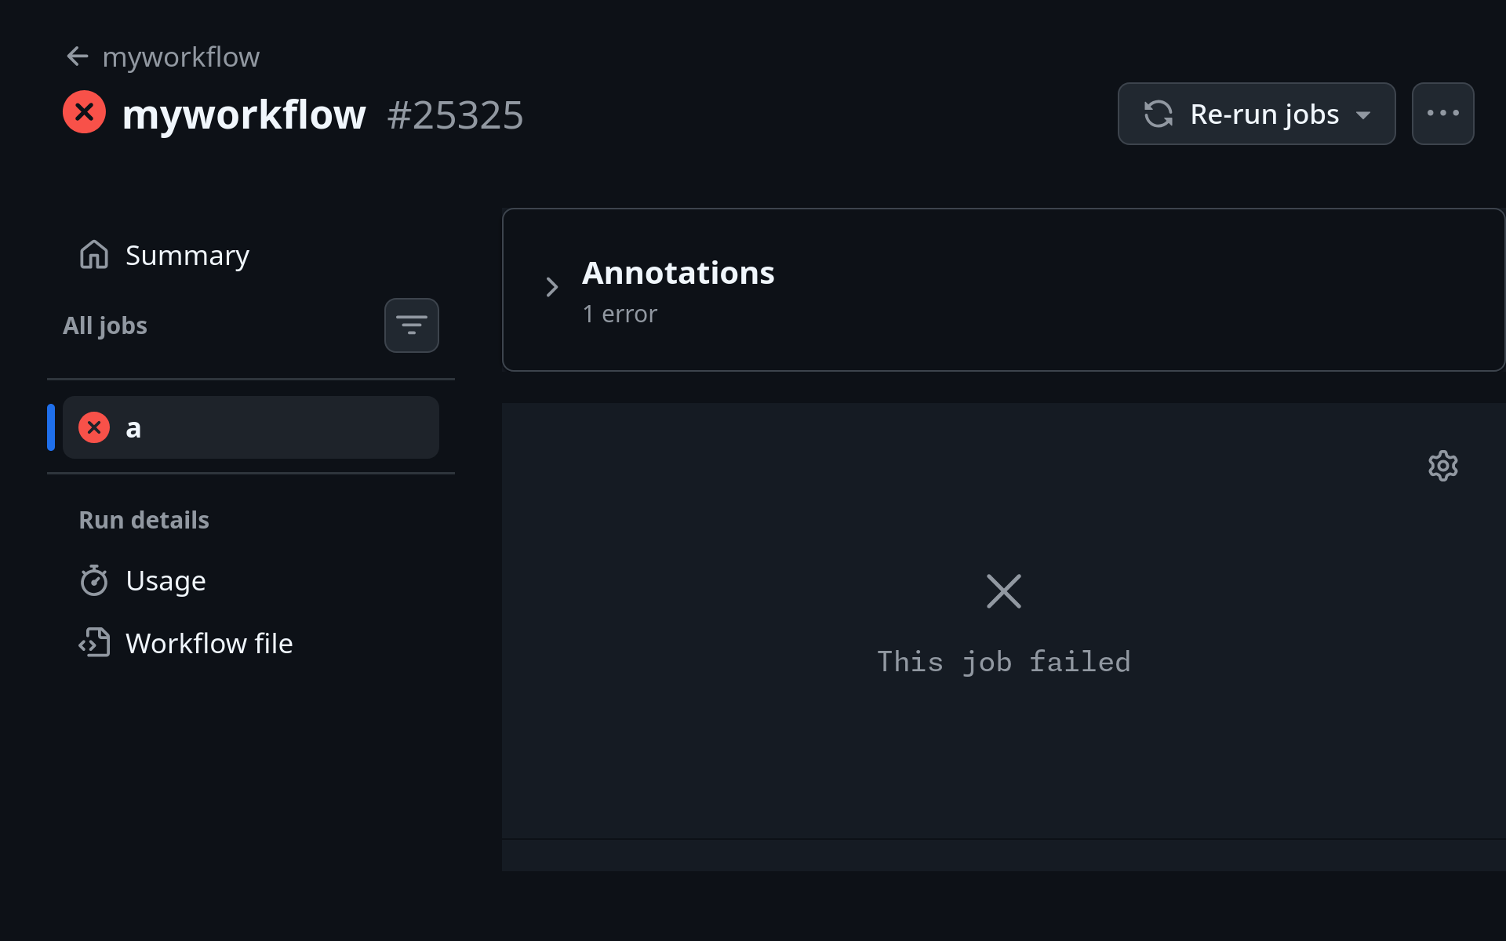
Task: Click the Usage stopwatch icon
Action: (x=94, y=580)
